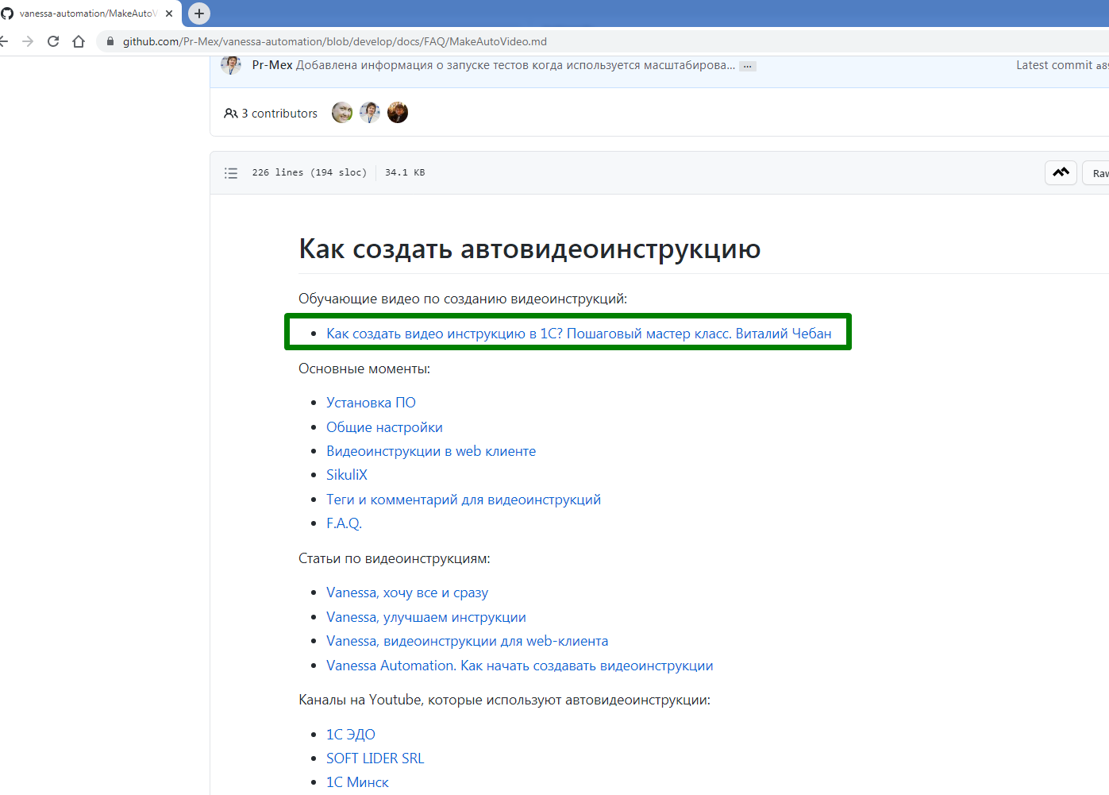Open Видеоинструкции в web клиенте link

431,451
